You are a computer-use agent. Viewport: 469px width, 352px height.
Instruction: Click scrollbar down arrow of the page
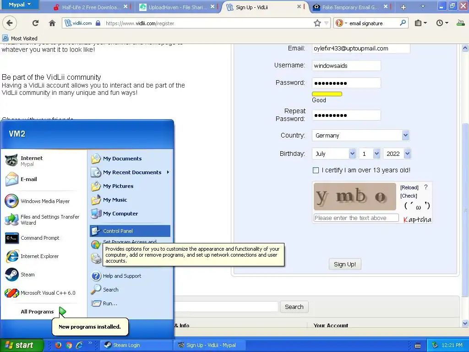(465, 323)
